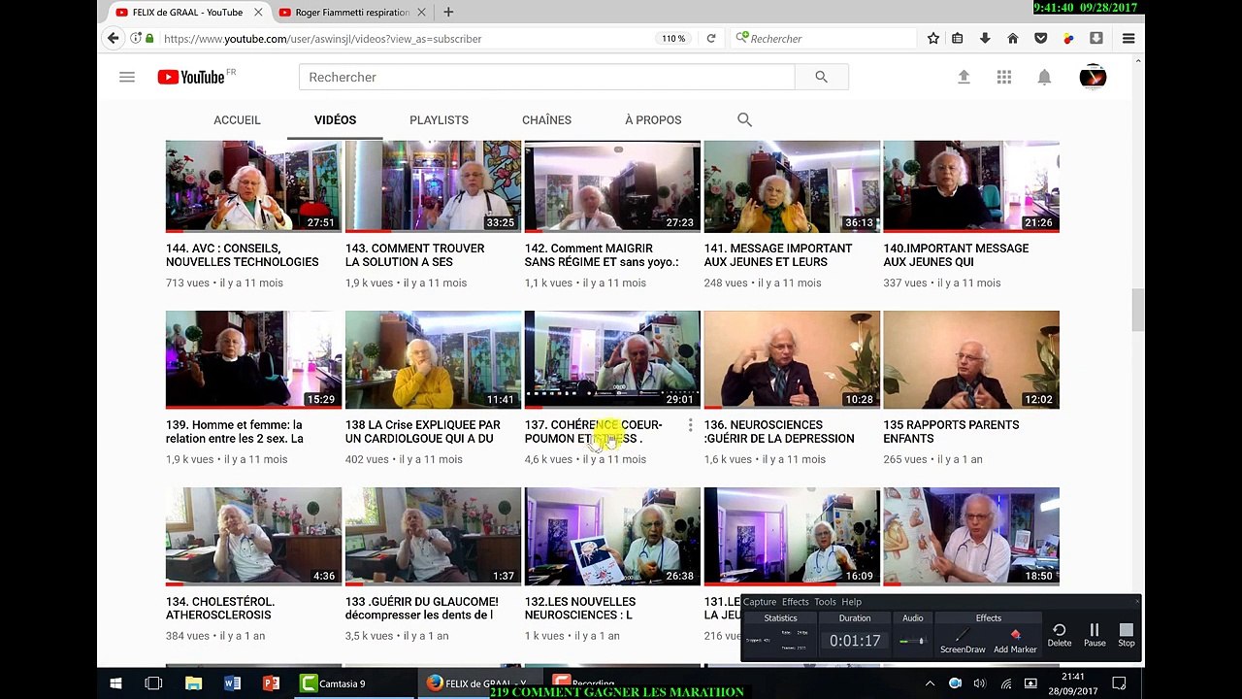The width and height of the screenshot is (1242, 699).
Task: Click the Firefox 110 % zoom indicator
Action: click(x=673, y=38)
